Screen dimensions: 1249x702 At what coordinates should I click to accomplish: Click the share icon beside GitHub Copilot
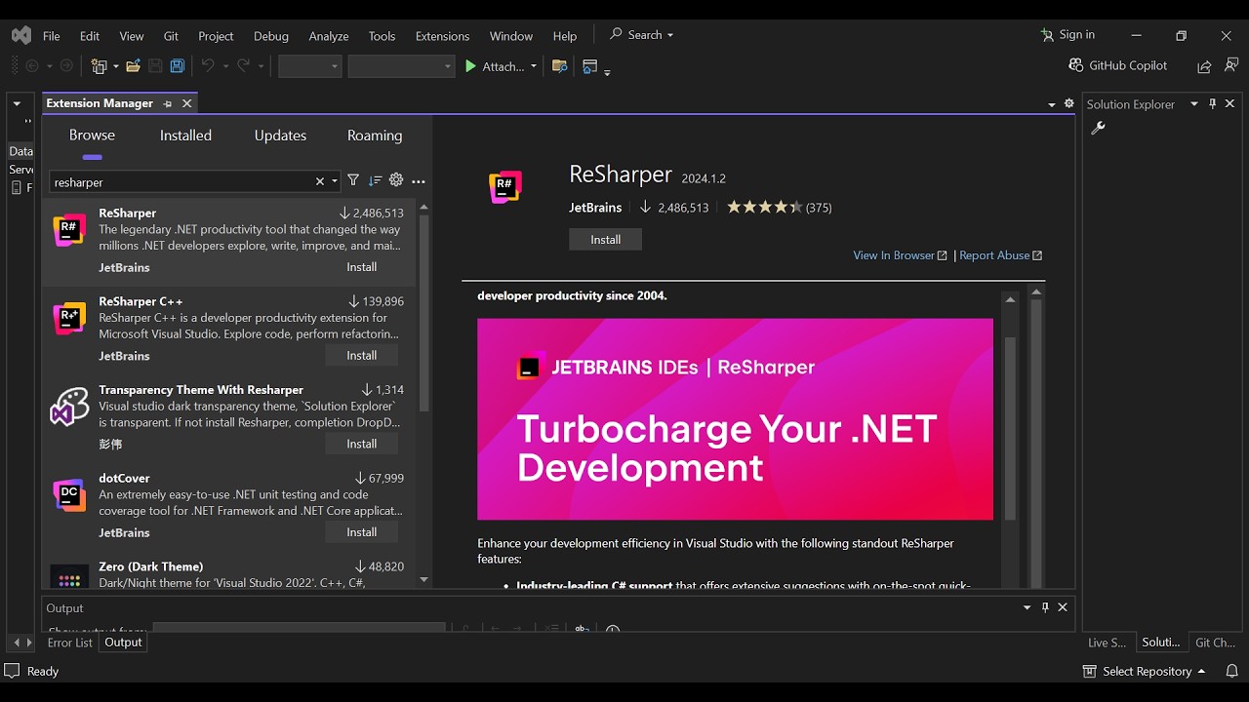click(x=1204, y=66)
